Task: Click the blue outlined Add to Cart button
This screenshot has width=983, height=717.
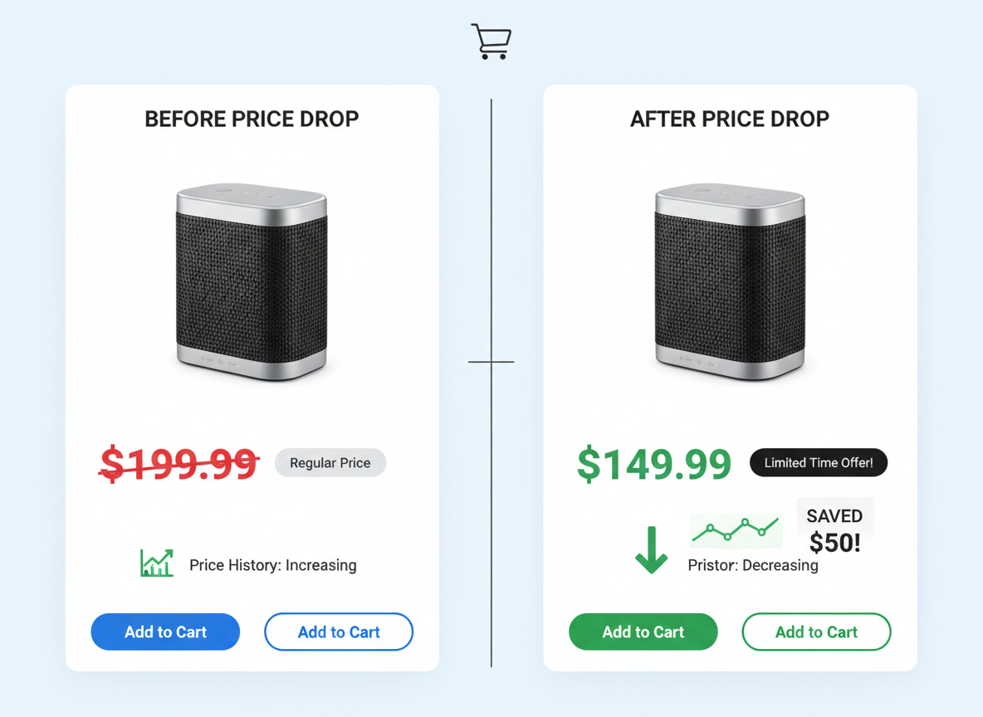Action: (x=338, y=632)
